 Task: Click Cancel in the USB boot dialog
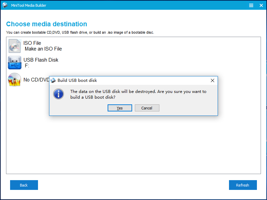147,108
